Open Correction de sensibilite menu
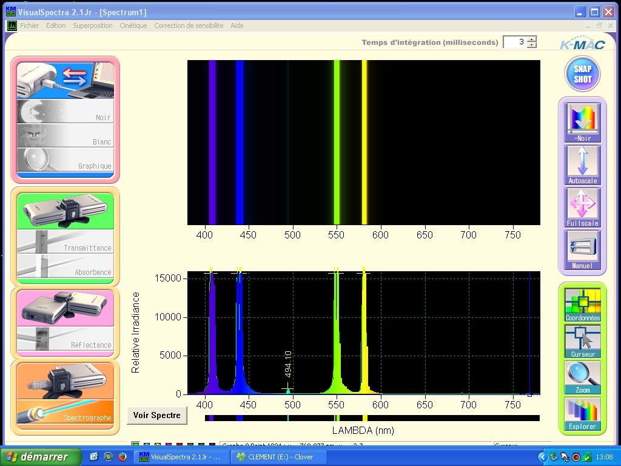Image resolution: width=621 pixels, height=466 pixels. point(189,25)
